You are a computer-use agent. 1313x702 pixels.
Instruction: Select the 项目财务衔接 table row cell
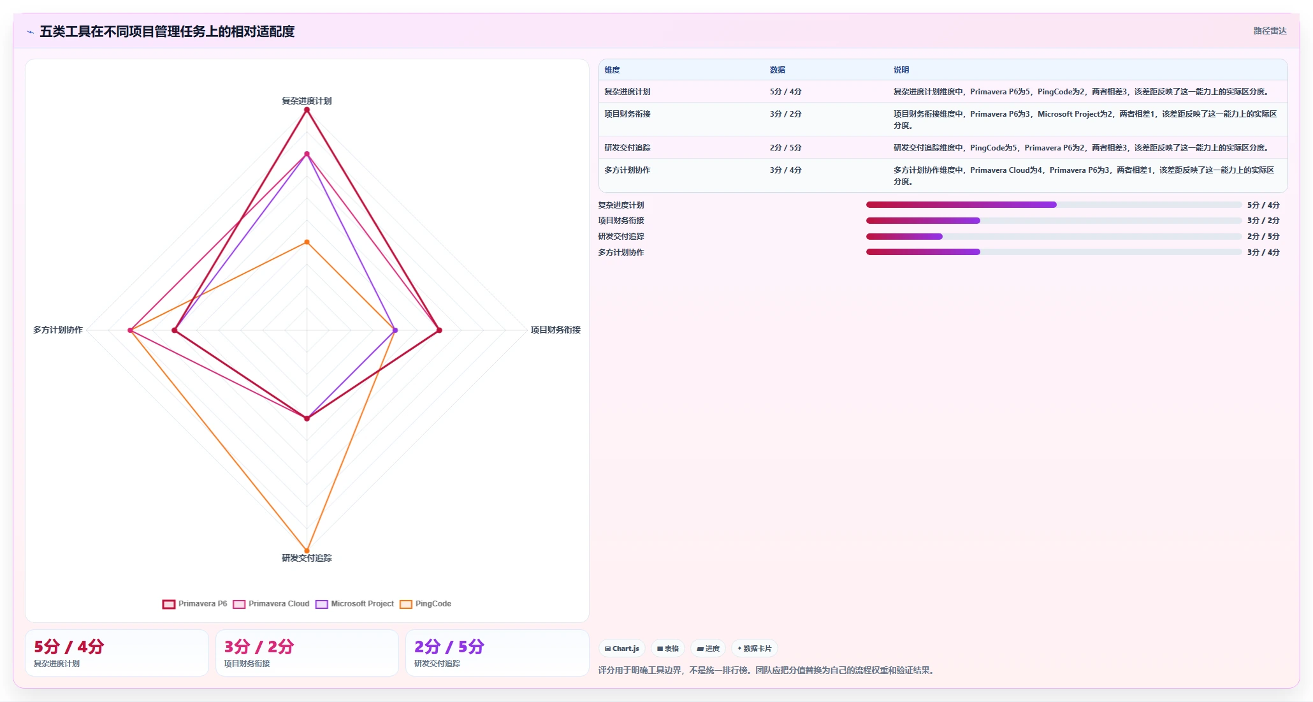pos(627,114)
